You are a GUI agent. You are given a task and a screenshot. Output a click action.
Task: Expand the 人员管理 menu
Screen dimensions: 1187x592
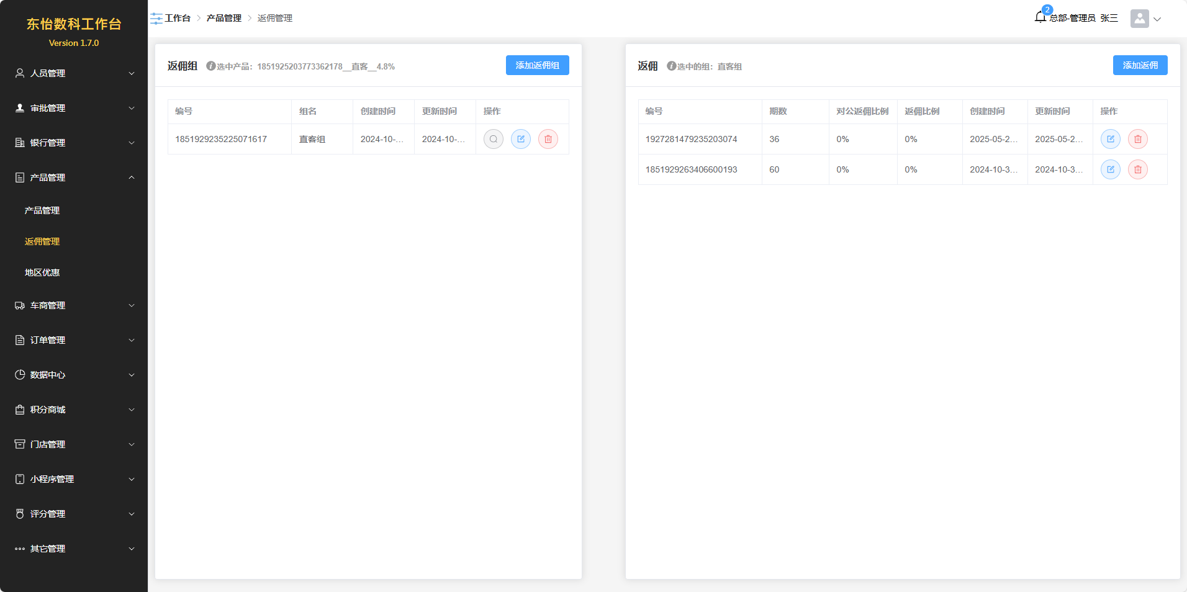click(x=74, y=73)
